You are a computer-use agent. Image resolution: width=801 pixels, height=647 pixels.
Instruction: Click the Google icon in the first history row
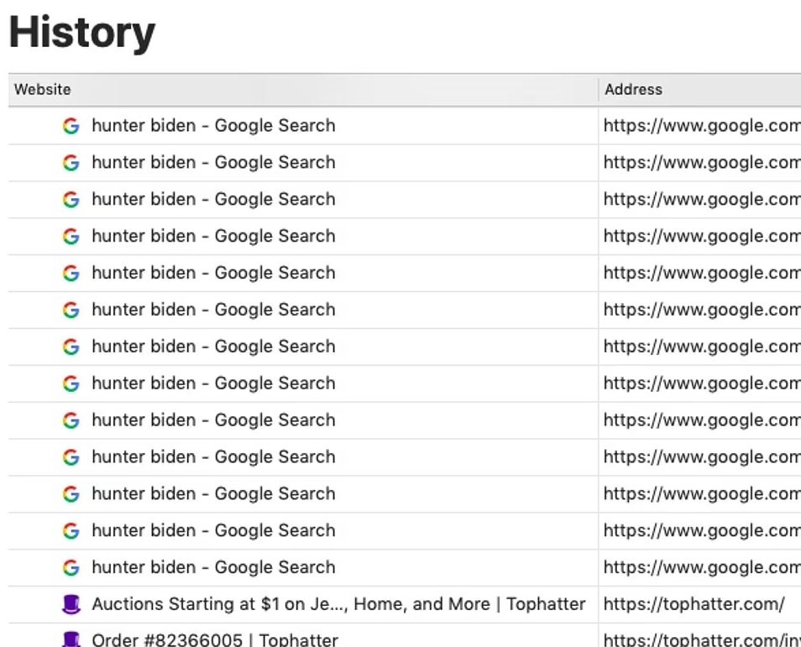(71, 126)
